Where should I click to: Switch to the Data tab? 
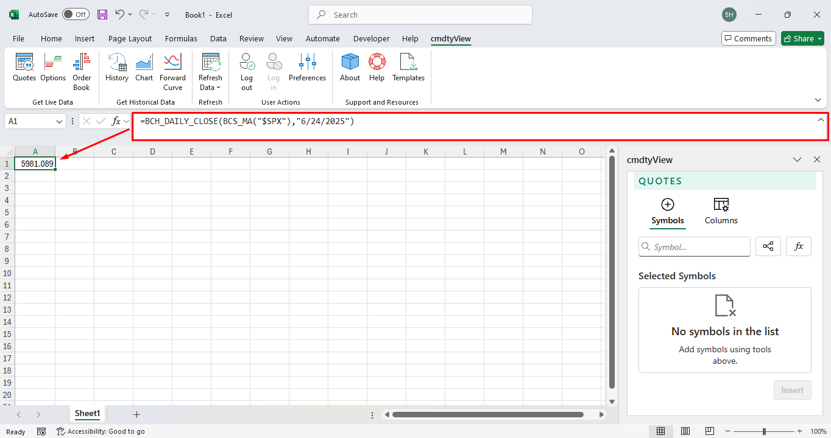click(x=218, y=38)
